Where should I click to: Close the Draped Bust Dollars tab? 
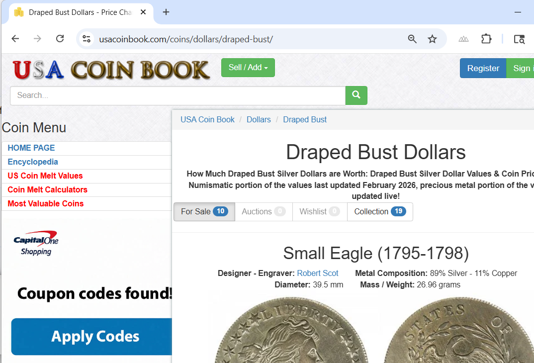[143, 12]
